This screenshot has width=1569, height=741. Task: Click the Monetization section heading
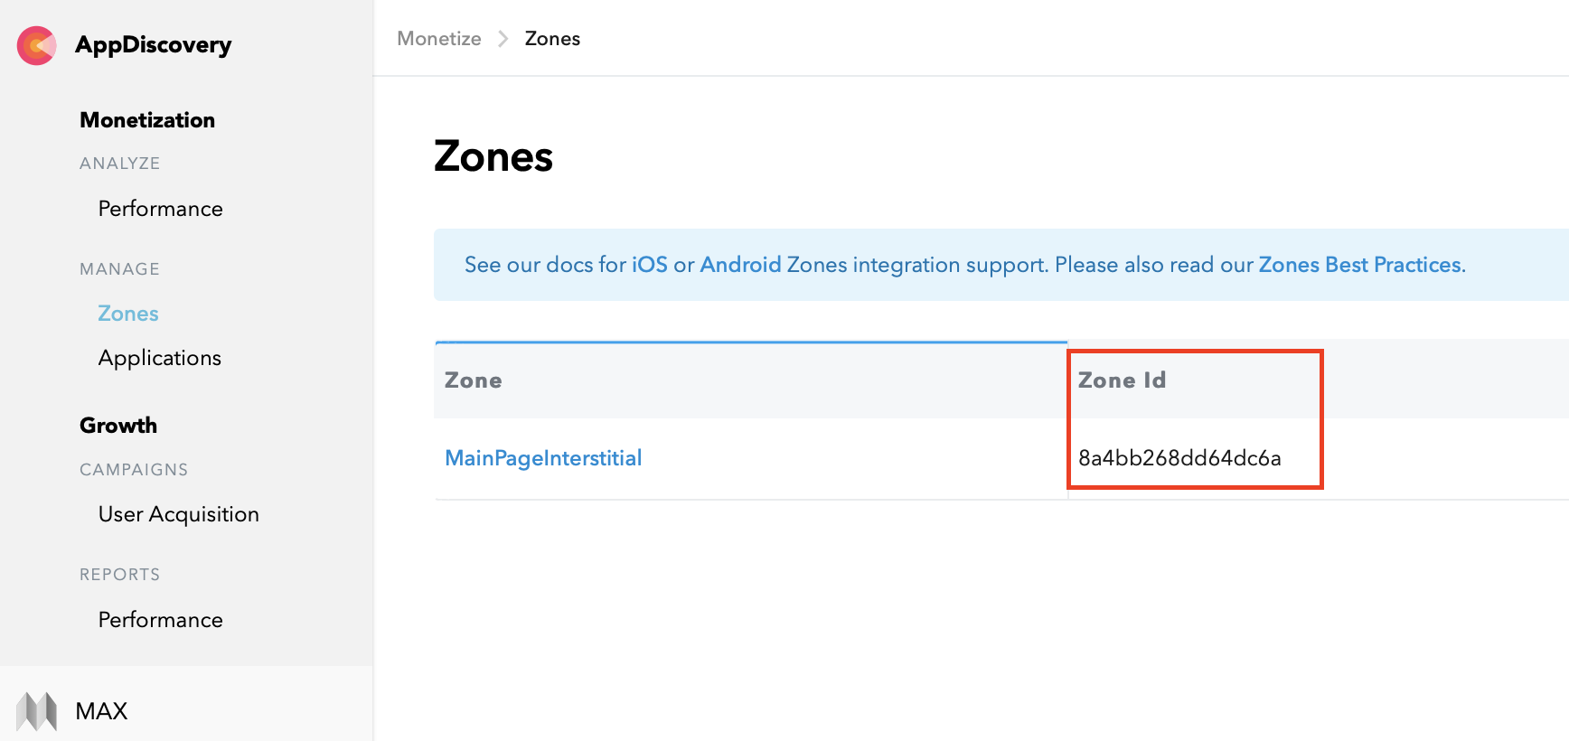click(x=147, y=120)
